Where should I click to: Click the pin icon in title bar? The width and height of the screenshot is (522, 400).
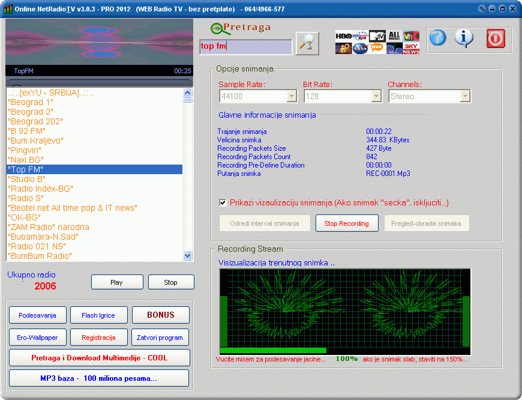[x=481, y=9]
